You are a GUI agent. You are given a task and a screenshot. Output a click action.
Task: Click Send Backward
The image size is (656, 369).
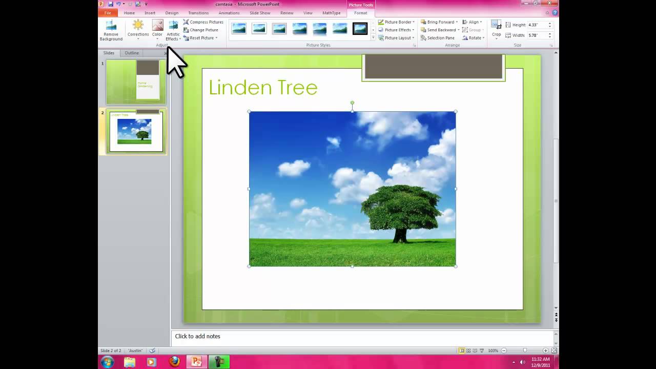click(440, 30)
